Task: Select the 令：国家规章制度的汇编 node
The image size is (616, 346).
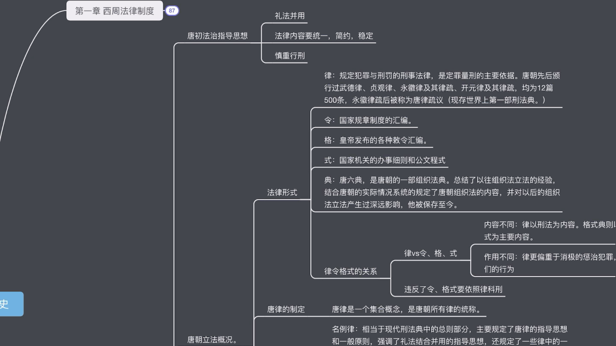Action: coord(369,120)
